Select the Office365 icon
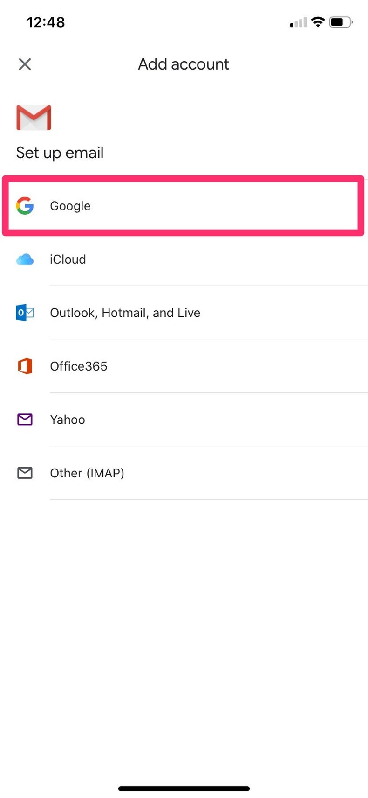 click(x=25, y=366)
